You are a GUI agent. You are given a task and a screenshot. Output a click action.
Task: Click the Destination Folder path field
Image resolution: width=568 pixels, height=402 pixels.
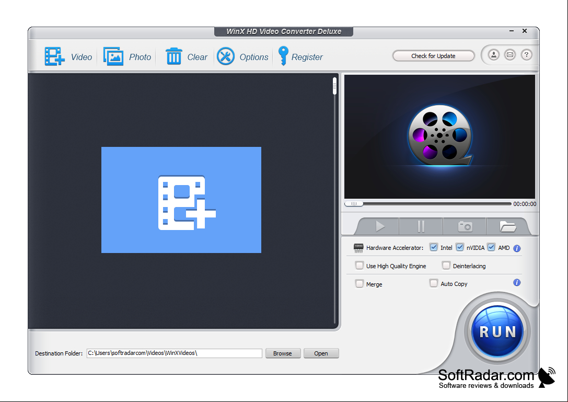174,353
